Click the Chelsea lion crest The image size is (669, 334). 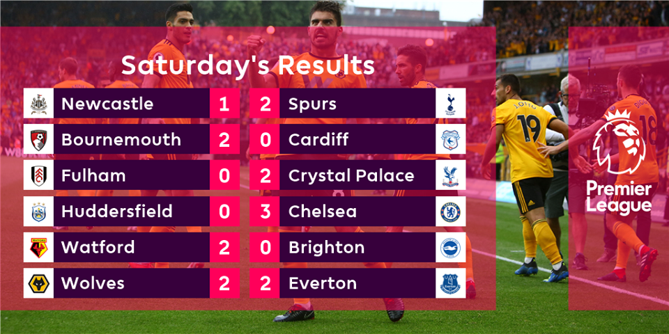point(451,211)
